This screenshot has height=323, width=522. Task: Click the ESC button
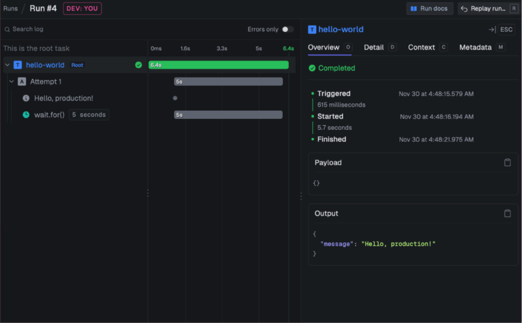pos(506,30)
